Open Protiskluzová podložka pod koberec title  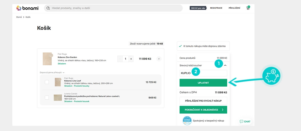click(92, 96)
